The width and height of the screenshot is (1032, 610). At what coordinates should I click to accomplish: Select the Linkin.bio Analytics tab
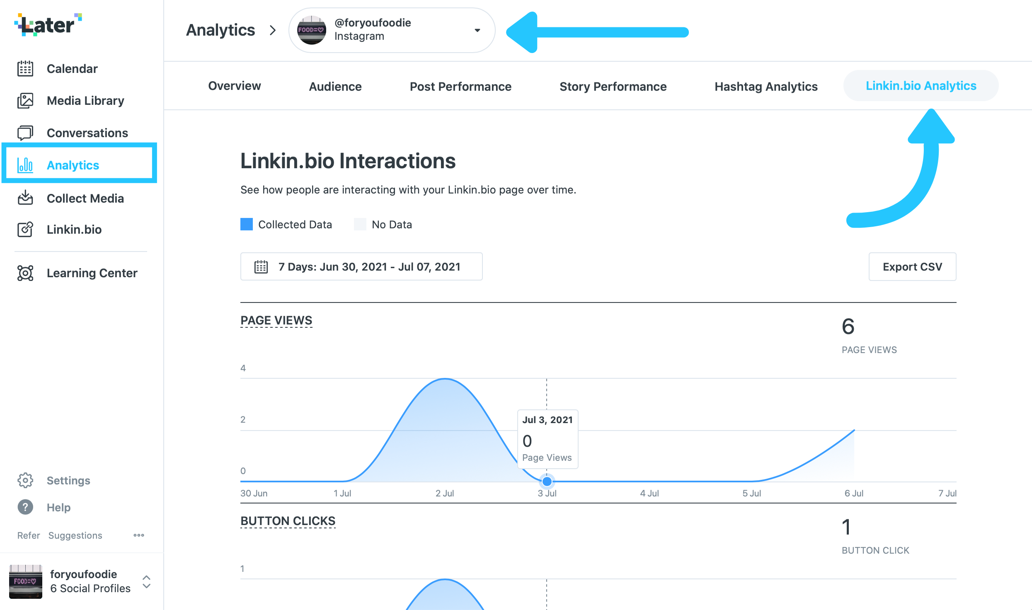coord(921,85)
